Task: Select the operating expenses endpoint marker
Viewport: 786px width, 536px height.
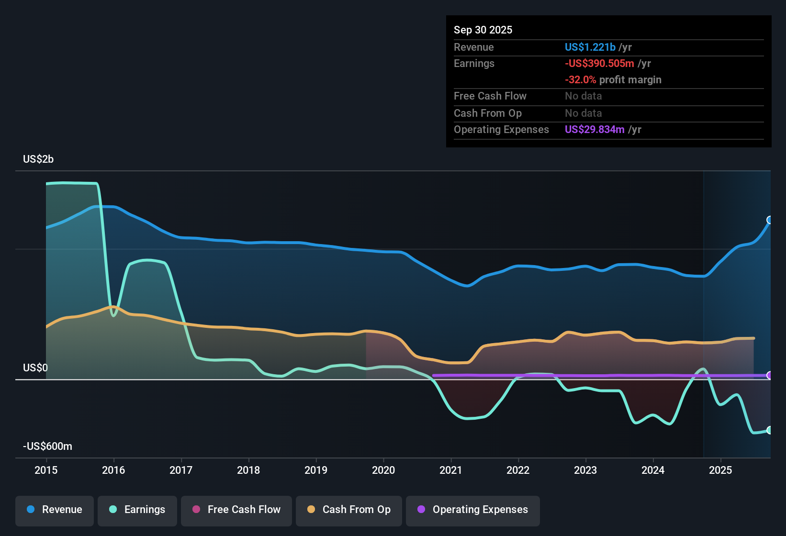Action: click(769, 376)
